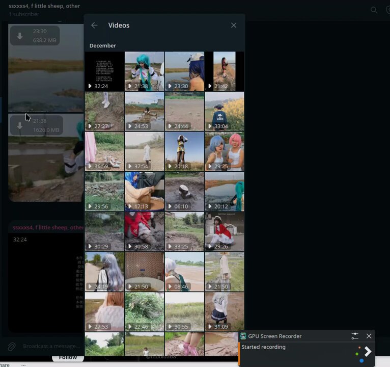Open the 21:38 video thumbnail in grid
390x367 pixels.
pyautogui.click(x=145, y=71)
